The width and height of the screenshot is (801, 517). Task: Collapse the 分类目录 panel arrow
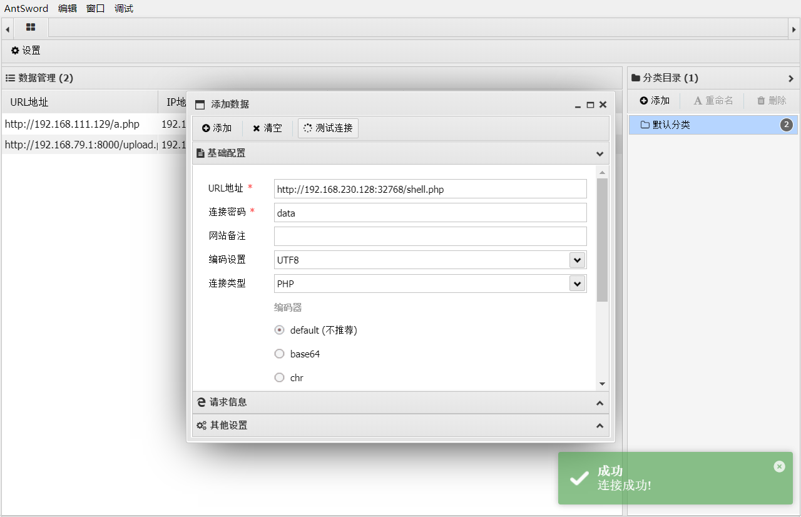point(791,78)
